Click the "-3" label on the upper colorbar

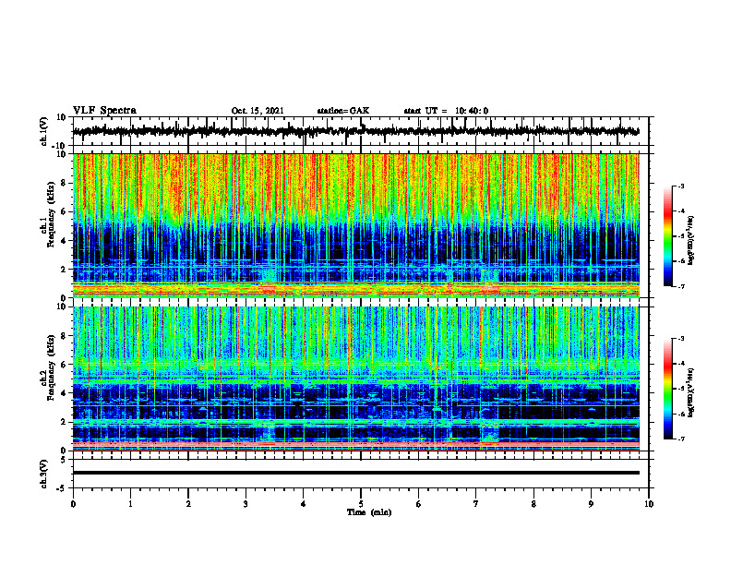tap(680, 186)
